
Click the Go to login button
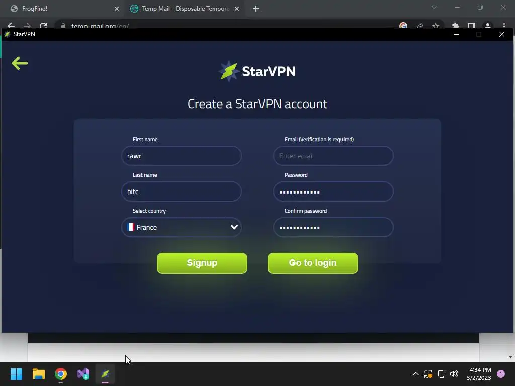(313, 263)
